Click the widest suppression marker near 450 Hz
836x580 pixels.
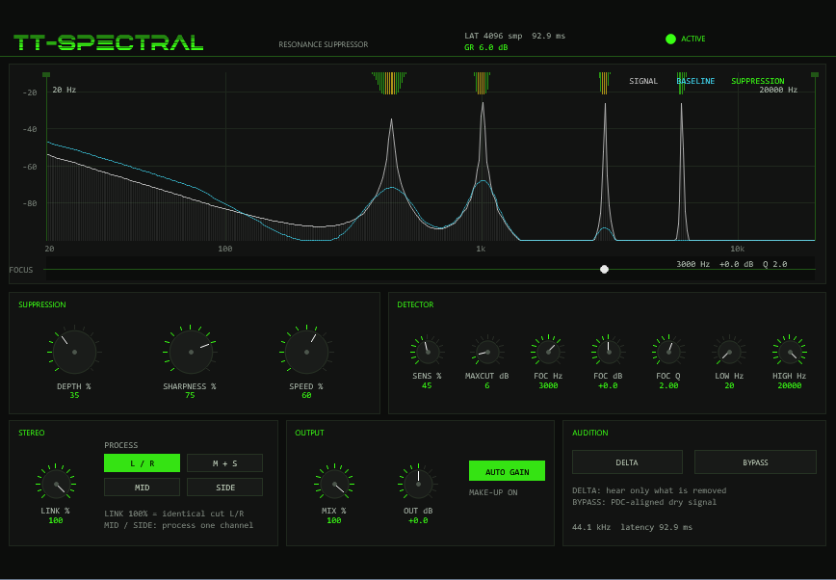click(389, 83)
